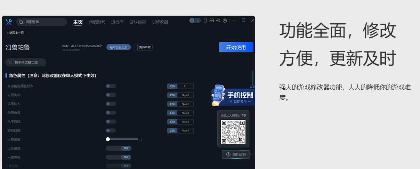Open the 求修改器 tab

(x=160, y=22)
